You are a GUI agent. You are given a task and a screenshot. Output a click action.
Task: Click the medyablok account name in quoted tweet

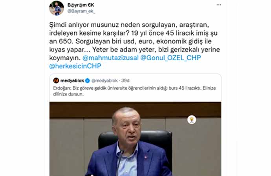(x=72, y=81)
